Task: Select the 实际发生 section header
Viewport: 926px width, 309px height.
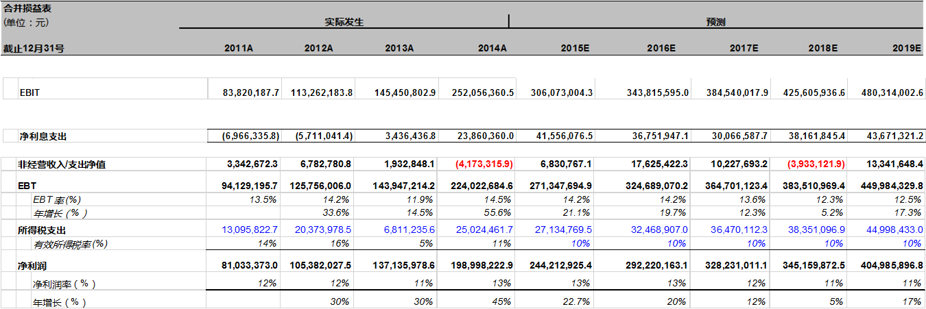Action: 344,22
